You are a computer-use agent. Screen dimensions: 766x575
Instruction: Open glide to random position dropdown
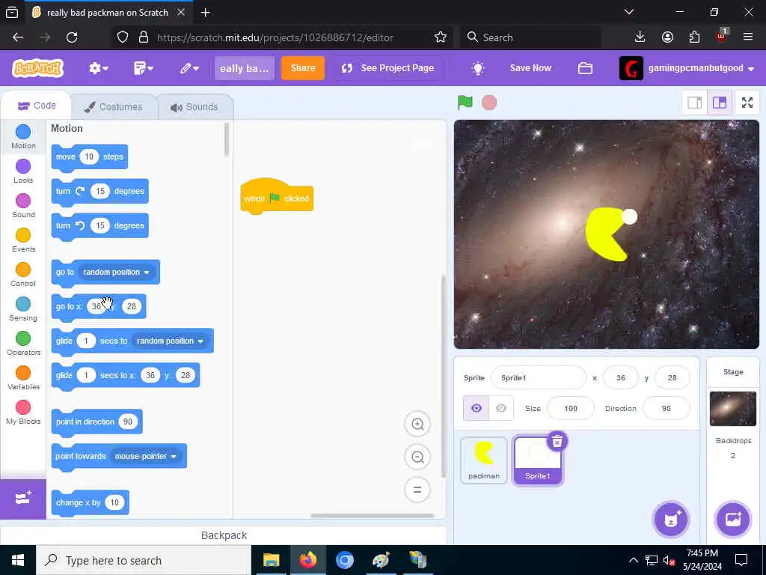tap(171, 341)
